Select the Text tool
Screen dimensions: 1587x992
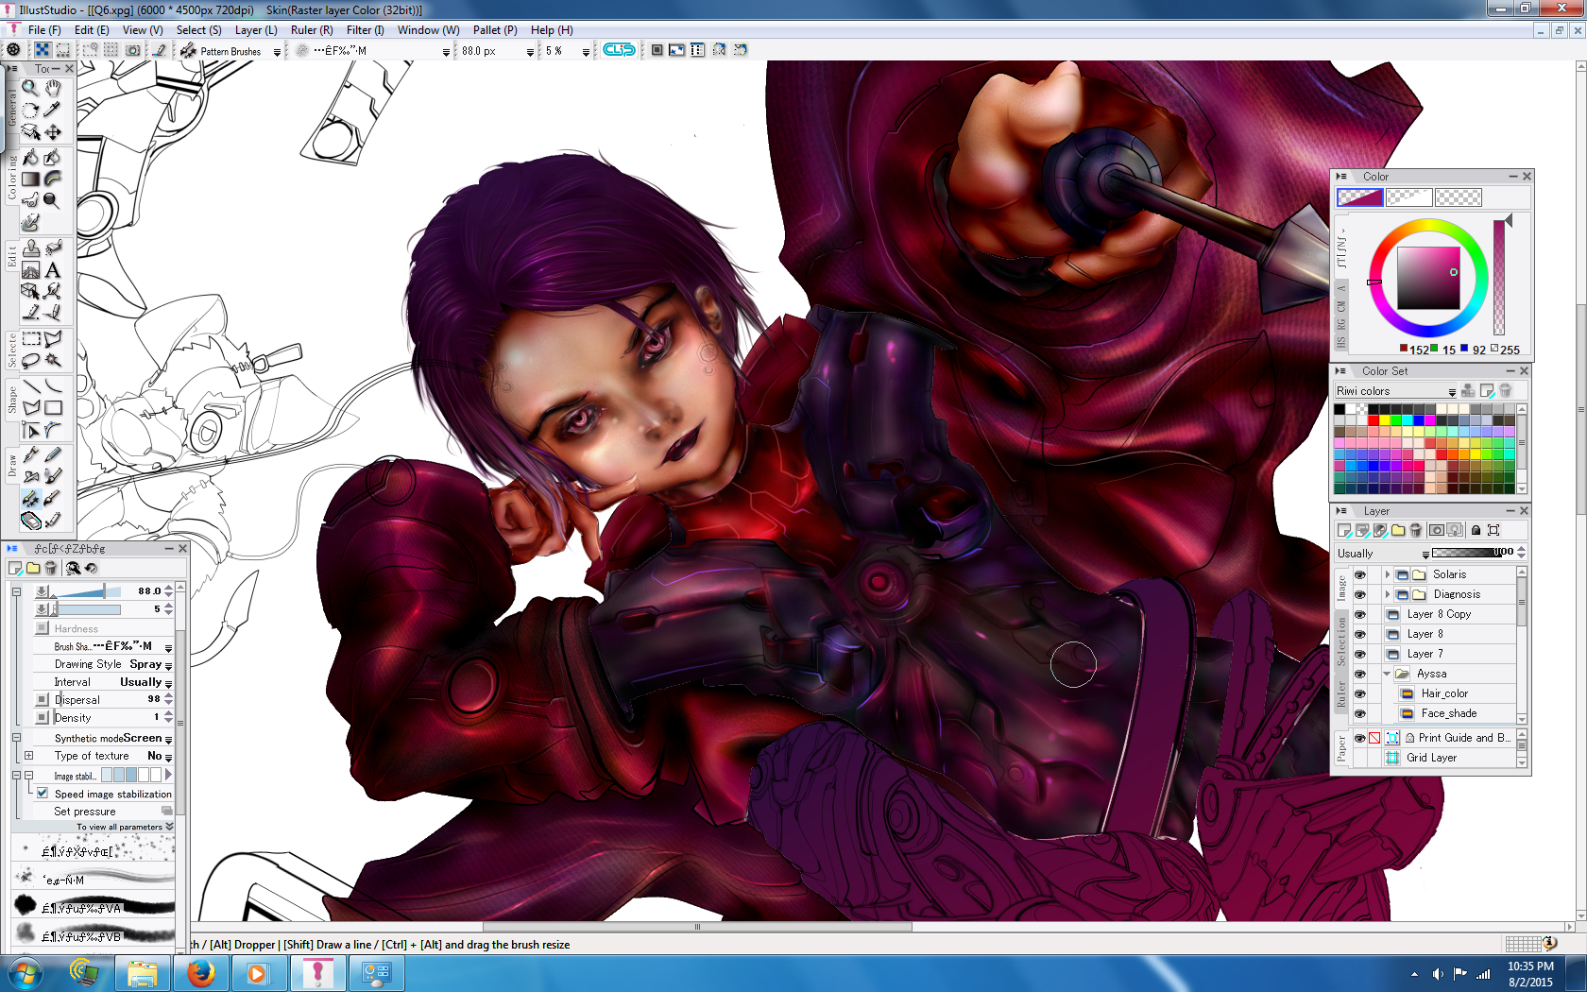(x=53, y=270)
